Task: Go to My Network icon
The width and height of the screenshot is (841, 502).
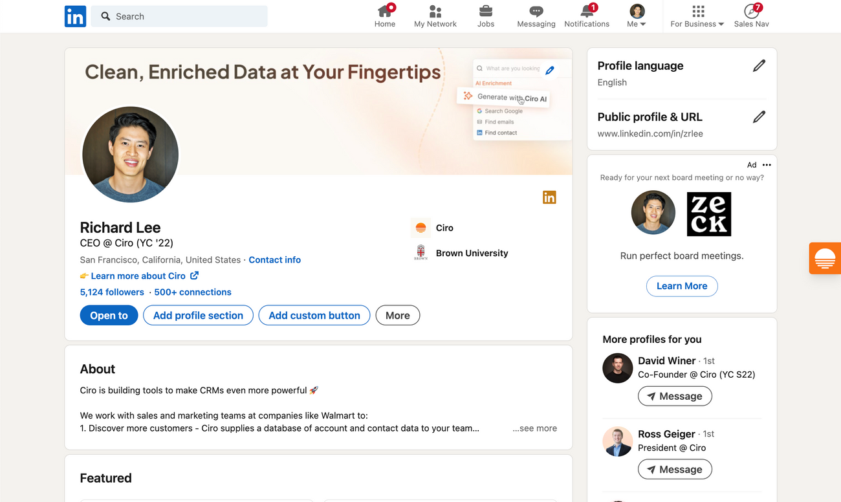Action: (435, 11)
